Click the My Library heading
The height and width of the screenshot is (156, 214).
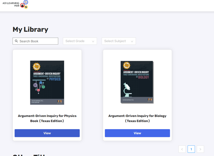pyautogui.click(x=30, y=29)
